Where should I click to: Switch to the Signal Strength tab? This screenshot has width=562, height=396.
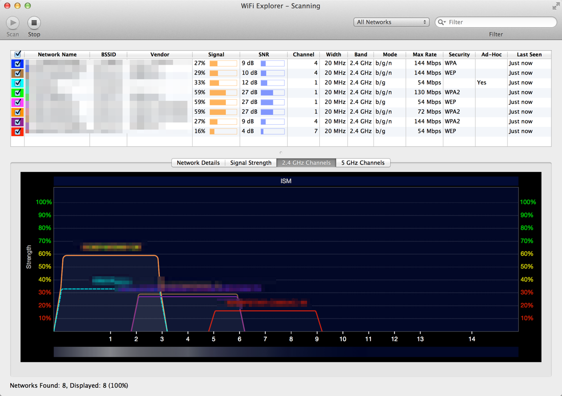[250, 163]
